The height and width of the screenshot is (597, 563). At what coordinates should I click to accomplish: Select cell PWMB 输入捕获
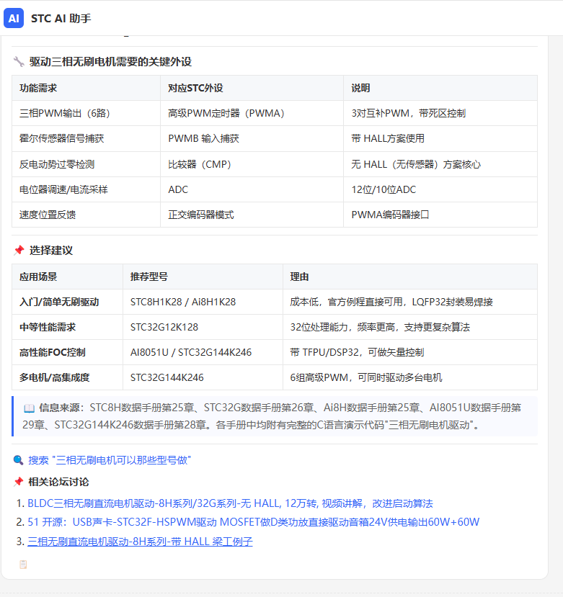(252, 138)
